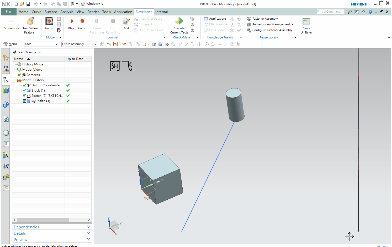Click Execute Current Tests in Check-Mate
Image resolution: width=392 pixels, height=247 pixels.
coord(179,25)
